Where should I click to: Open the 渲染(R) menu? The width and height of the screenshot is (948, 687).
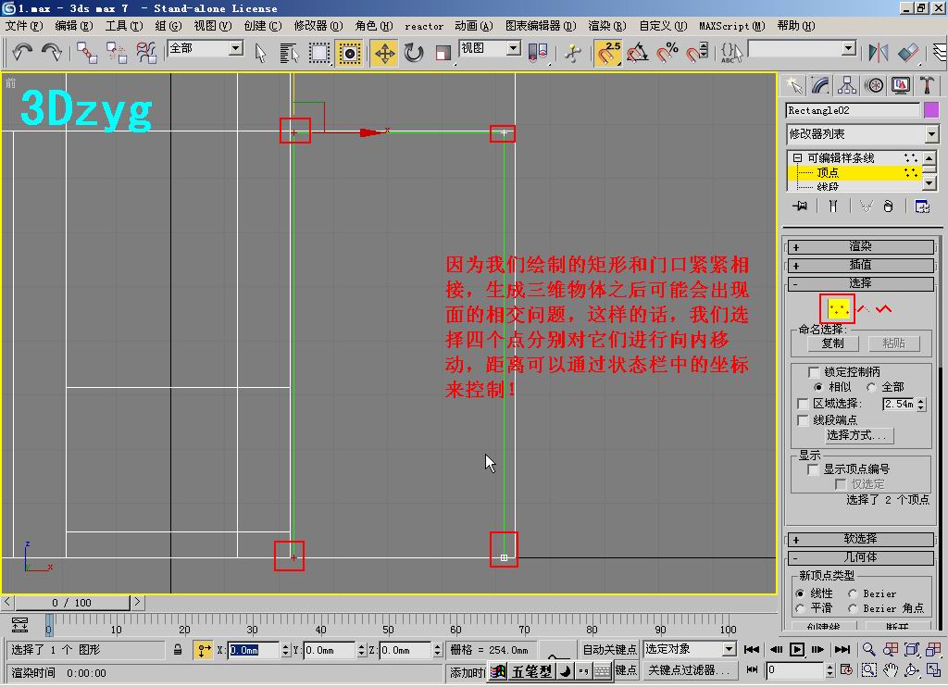(606, 26)
